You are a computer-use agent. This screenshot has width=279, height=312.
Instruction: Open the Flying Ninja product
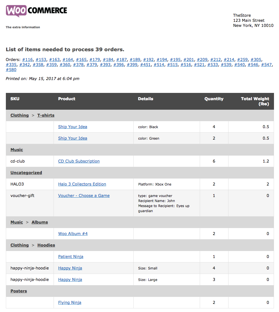pyautogui.click(x=70, y=302)
